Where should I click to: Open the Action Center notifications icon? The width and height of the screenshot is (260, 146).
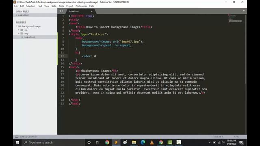pyautogui.click(x=241, y=142)
